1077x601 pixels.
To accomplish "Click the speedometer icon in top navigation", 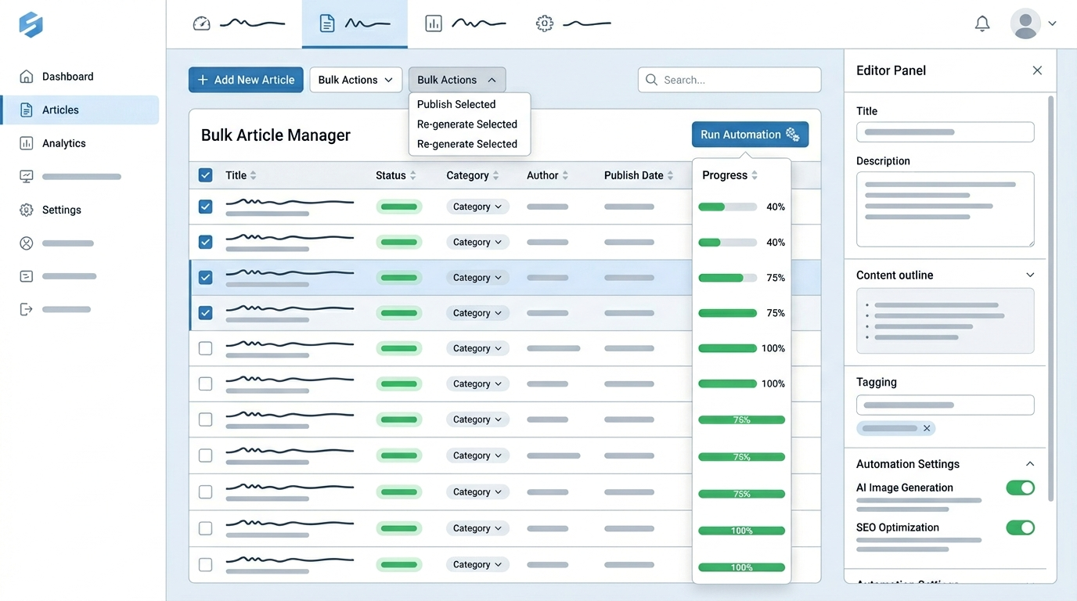I will point(201,23).
